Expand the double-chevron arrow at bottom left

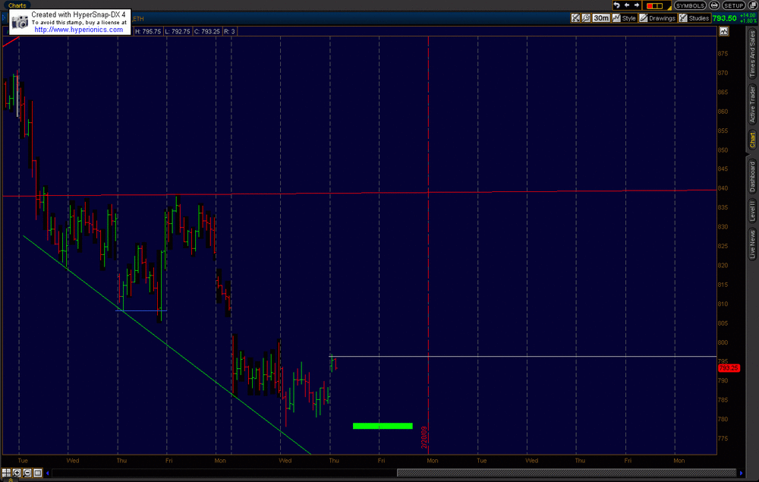coord(9,480)
